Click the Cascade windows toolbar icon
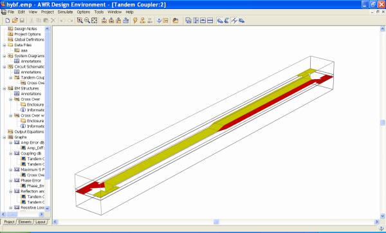The height and width of the screenshot is (233, 386). pyautogui.click(x=188, y=21)
